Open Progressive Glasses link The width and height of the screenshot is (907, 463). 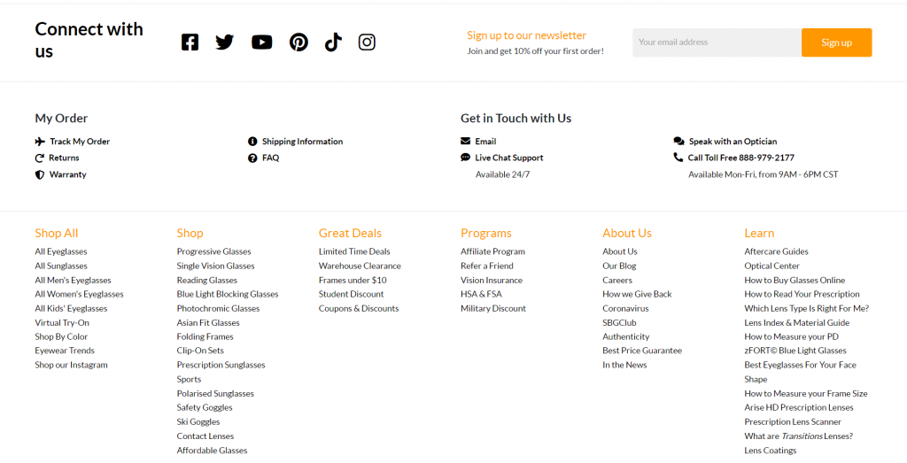point(214,251)
